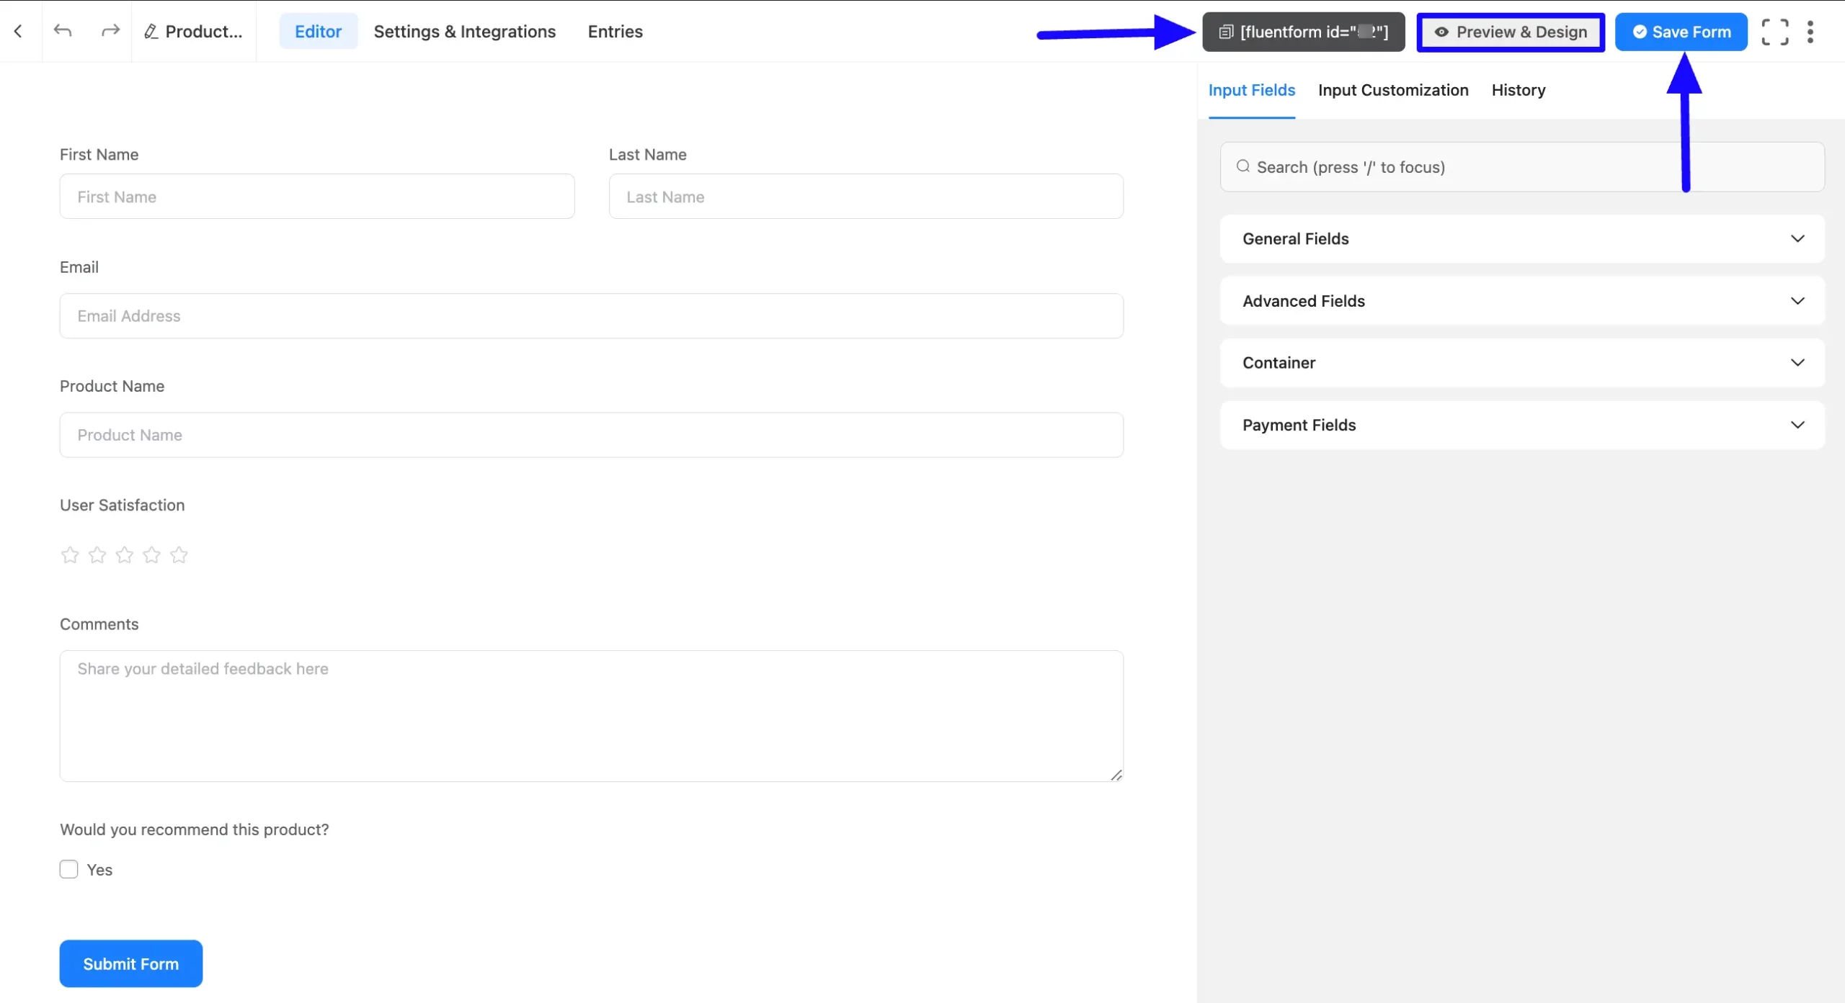
Task: Click the Save Form button
Action: click(x=1681, y=32)
